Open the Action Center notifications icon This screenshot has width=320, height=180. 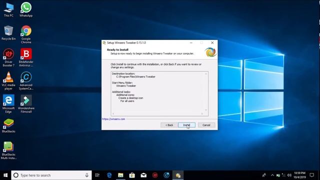point(311,175)
